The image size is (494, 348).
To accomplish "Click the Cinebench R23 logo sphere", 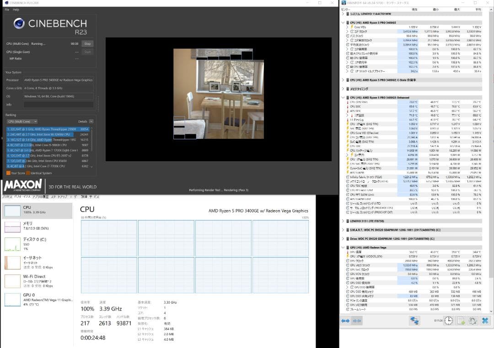I will click(x=19, y=23).
